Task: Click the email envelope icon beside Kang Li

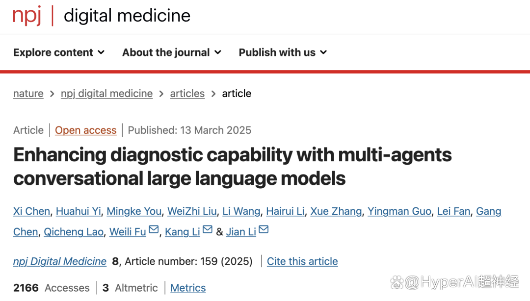Action: [x=208, y=229]
